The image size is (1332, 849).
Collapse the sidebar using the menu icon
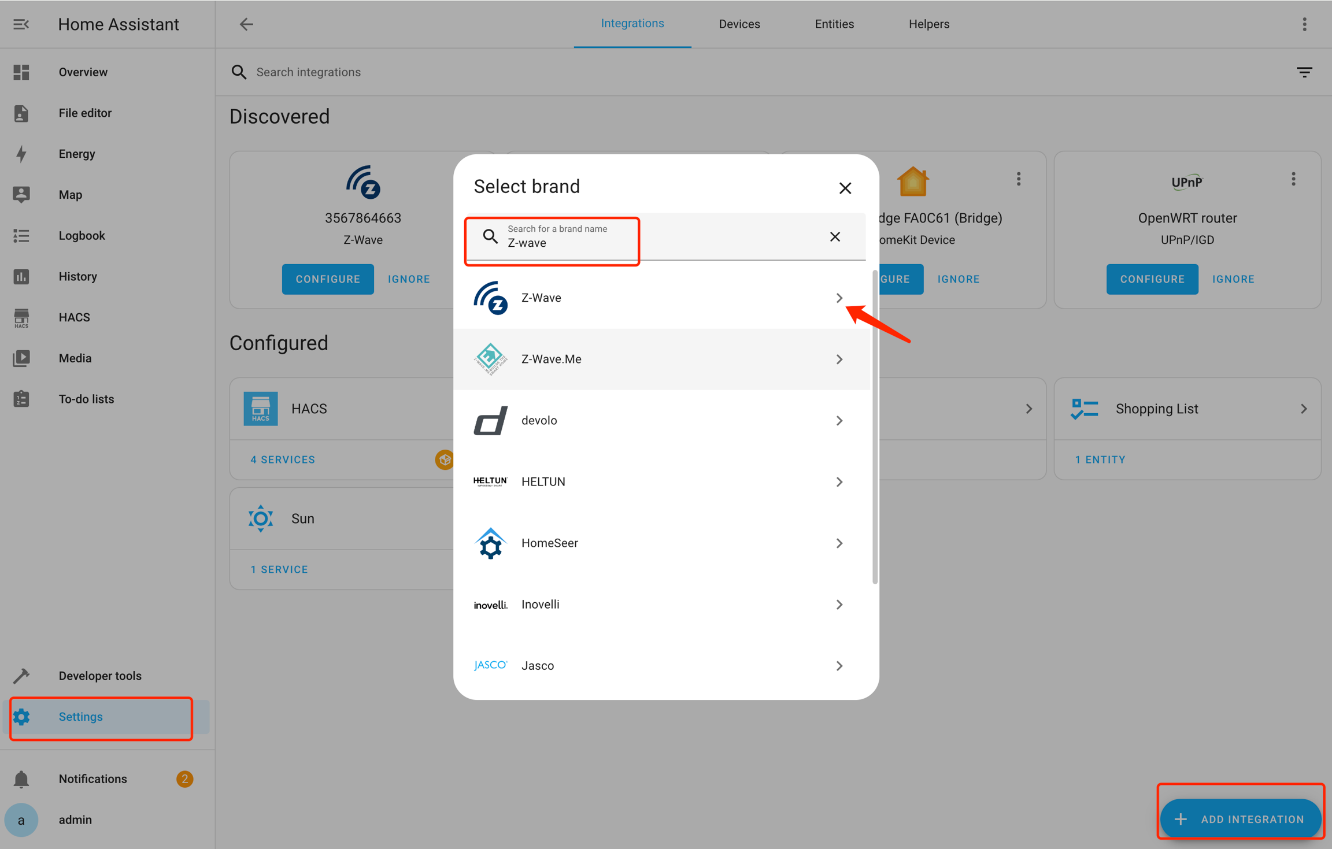(x=21, y=24)
